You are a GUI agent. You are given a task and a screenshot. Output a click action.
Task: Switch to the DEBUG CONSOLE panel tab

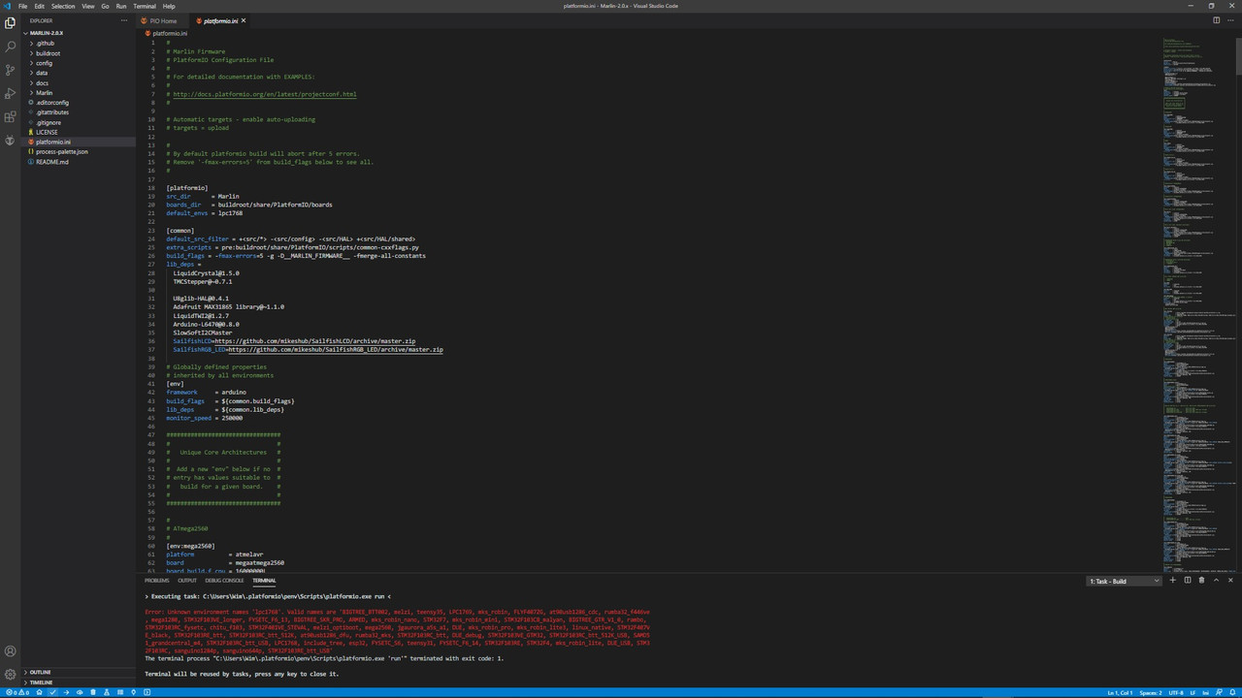click(x=225, y=581)
